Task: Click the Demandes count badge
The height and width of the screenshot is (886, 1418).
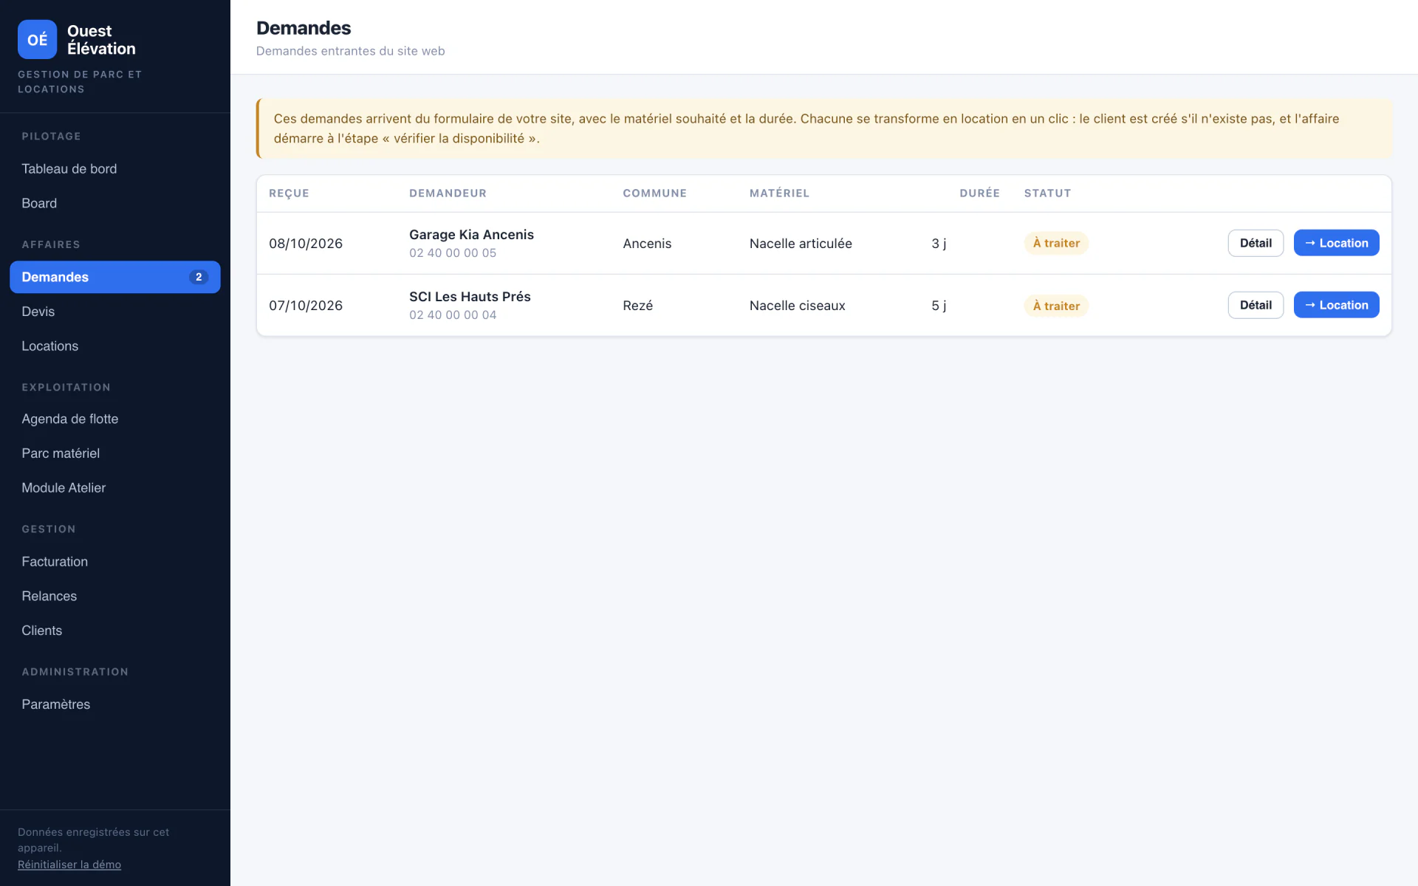Action: tap(199, 277)
